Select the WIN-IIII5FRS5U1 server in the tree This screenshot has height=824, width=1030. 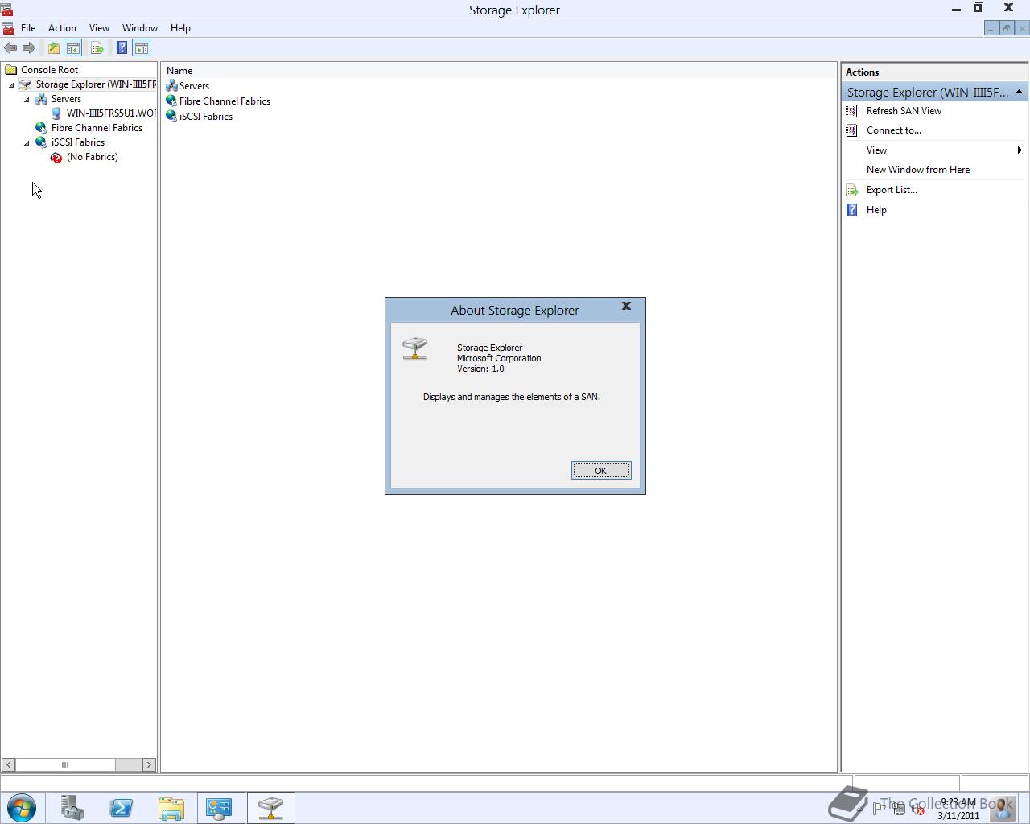111,113
